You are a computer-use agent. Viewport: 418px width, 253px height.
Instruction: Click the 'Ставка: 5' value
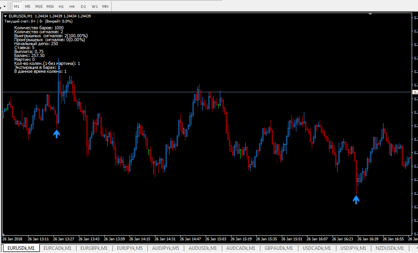[x=25, y=48]
